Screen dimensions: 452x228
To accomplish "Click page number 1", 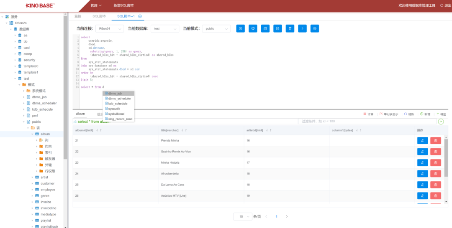I will (277, 216).
